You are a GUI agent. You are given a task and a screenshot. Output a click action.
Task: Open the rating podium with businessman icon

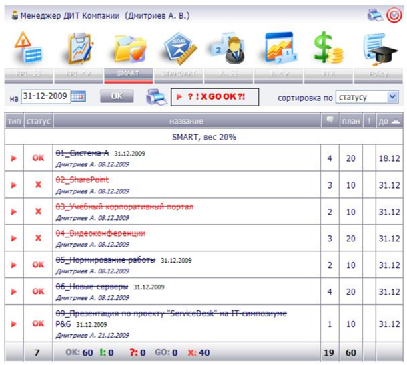pyautogui.click(x=228, y=49)
